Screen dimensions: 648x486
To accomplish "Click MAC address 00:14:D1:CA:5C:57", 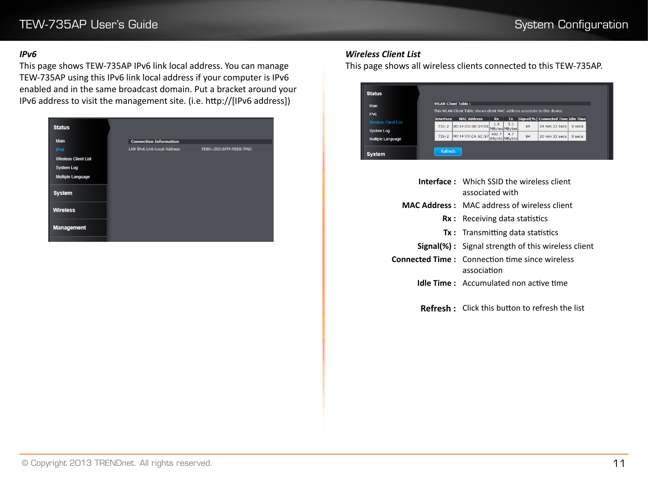I will (471, 136).
